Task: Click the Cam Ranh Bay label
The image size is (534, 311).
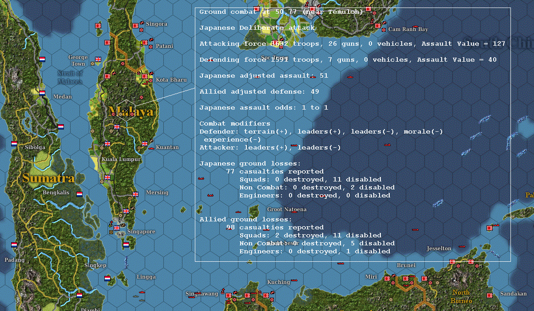Action: tap(408, 29)
